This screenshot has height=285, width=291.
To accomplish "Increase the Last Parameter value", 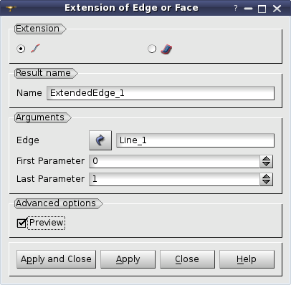I will point(266,176).
